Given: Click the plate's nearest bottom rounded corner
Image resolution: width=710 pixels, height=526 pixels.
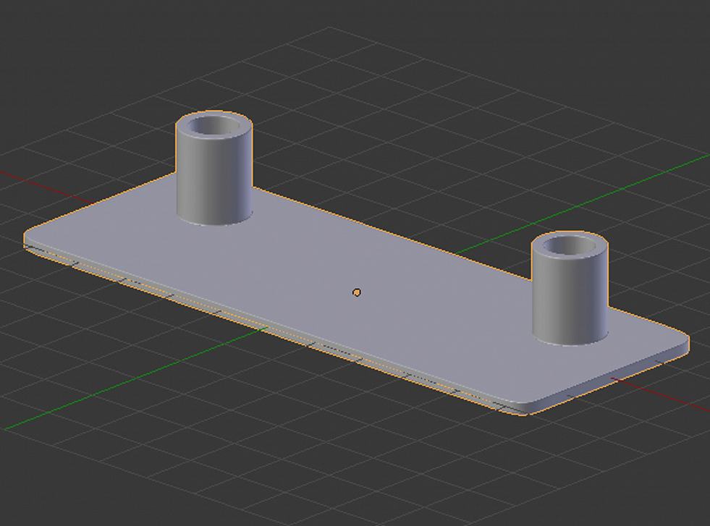Looking at the screenshot, I should (x=520, y=409).
